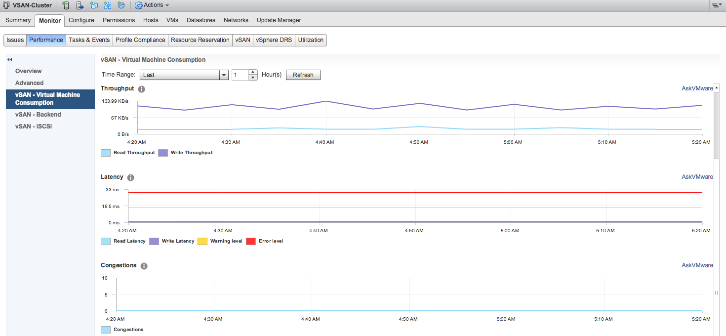726x336 pixels.
Task: Click the Deploy OVF Template icon
Action: (x=107, y=5)
